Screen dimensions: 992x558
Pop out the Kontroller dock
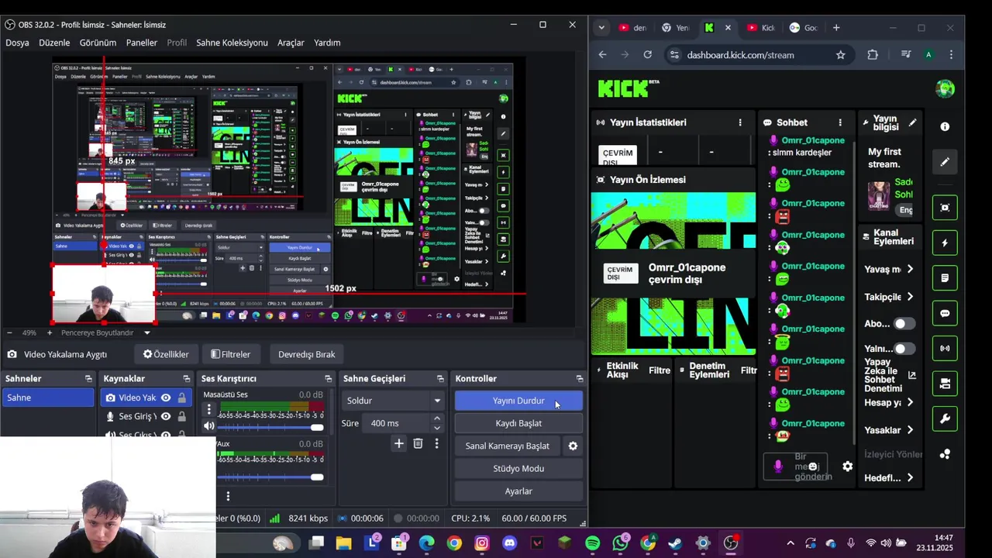579,378
